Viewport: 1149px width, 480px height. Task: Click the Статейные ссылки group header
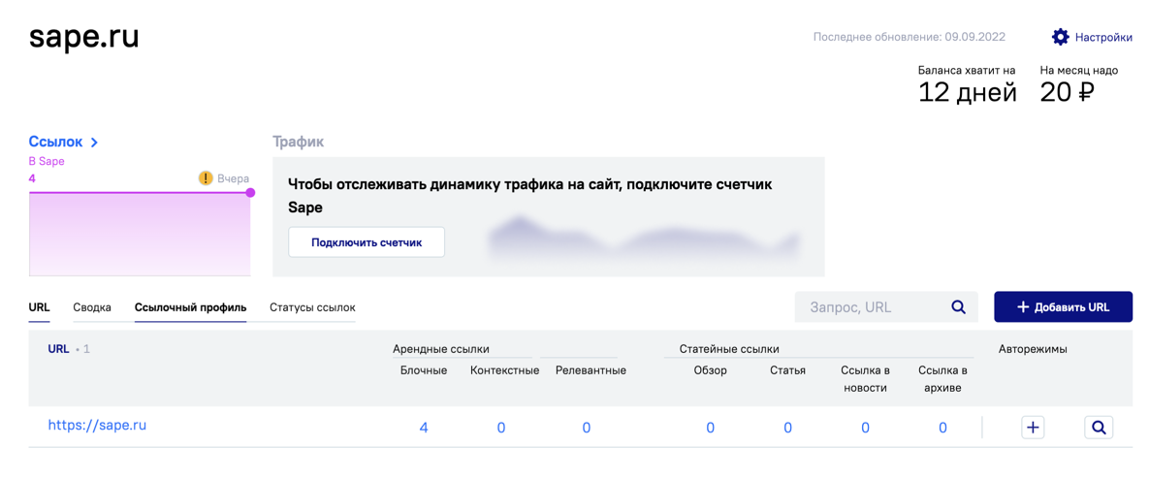[x=729, y=349]
